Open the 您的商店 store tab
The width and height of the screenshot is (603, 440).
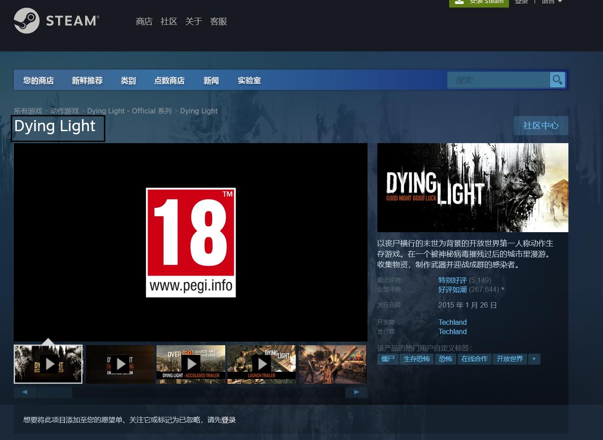[x=39, y=80]
